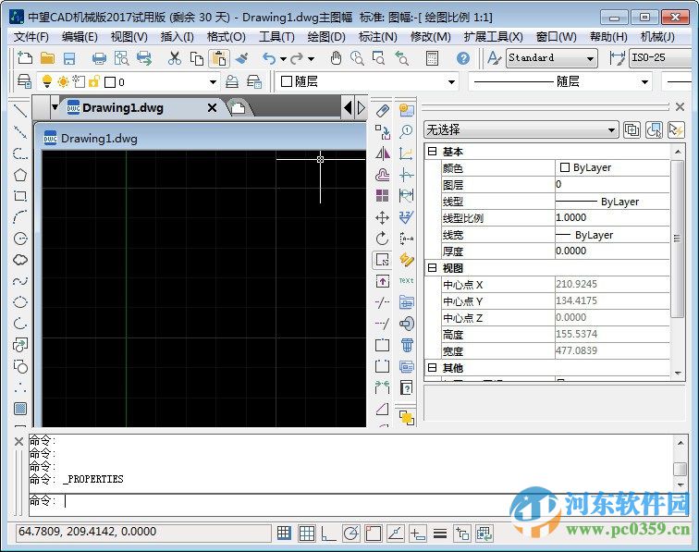
Task: Collapse the 视图 properties section
Action: pos(432,267)
